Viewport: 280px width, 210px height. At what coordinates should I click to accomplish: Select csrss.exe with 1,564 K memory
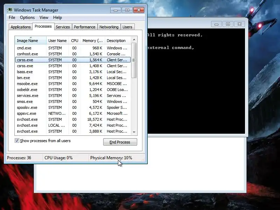click(73, 60)
